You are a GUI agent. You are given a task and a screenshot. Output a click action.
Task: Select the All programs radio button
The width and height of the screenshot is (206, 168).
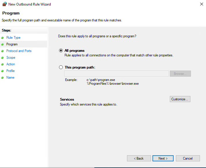61,51
